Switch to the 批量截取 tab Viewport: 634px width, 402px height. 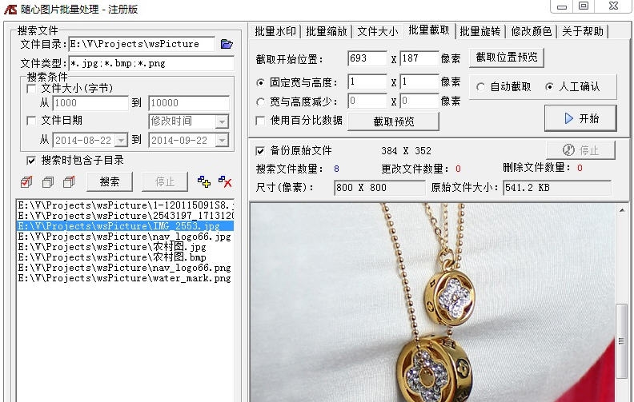pos(429,30)
